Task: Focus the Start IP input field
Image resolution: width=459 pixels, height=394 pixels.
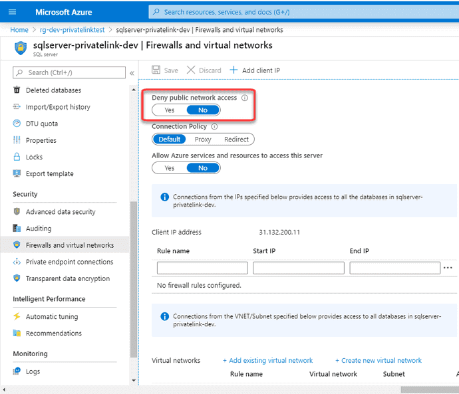Action: click(x=299, y=268)
